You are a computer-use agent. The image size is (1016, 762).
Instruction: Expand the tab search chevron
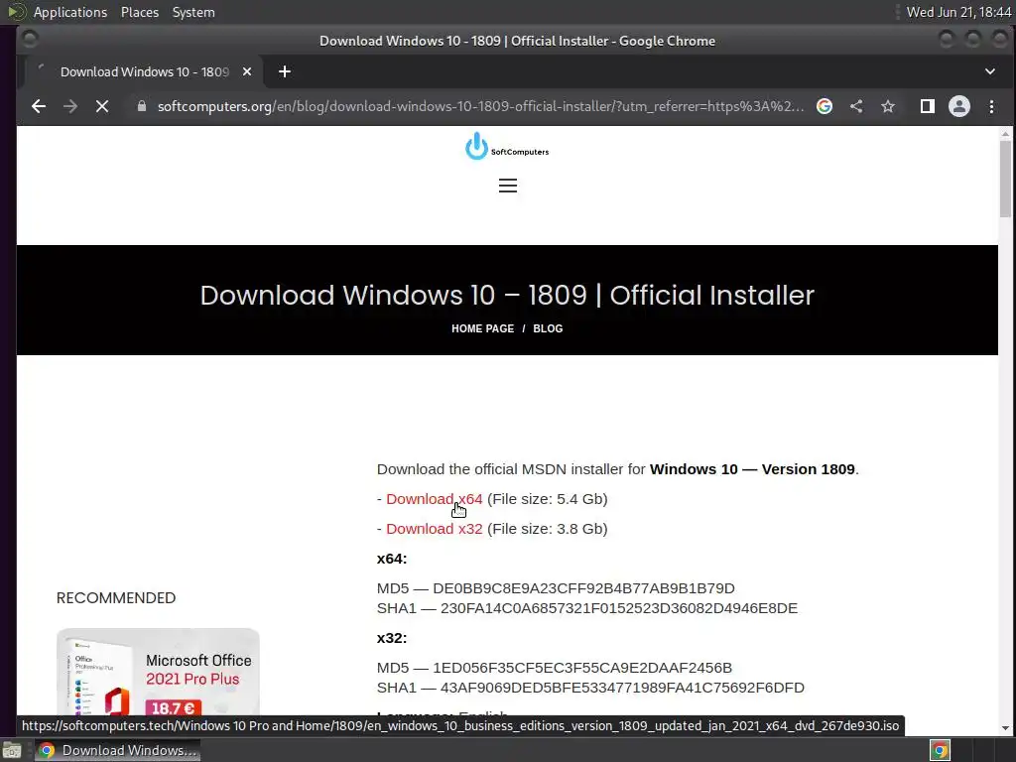tap(989, 71)
